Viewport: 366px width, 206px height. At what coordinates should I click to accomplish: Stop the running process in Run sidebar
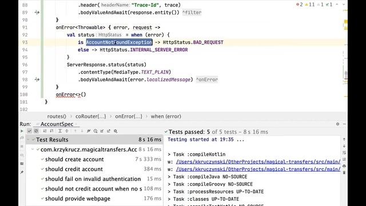point(22,146)
